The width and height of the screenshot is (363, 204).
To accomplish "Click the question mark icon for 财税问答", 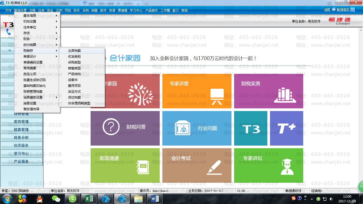I will click(111, 127).
